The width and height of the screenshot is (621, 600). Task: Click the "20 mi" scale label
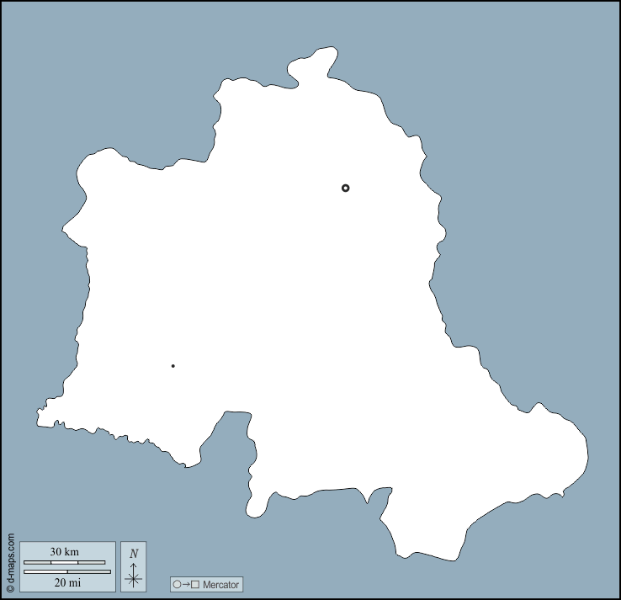pos(67,581)
